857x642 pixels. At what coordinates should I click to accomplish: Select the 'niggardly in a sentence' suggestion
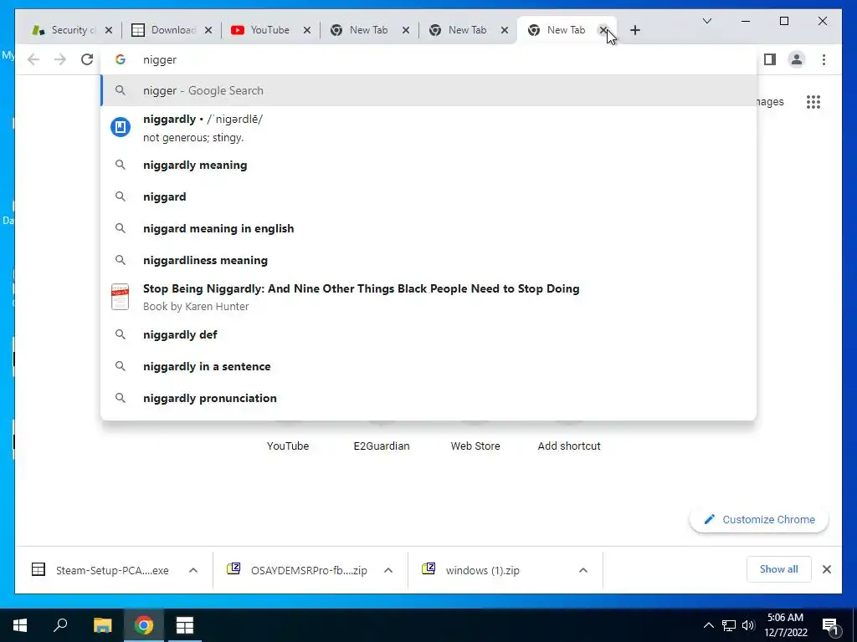428,366
